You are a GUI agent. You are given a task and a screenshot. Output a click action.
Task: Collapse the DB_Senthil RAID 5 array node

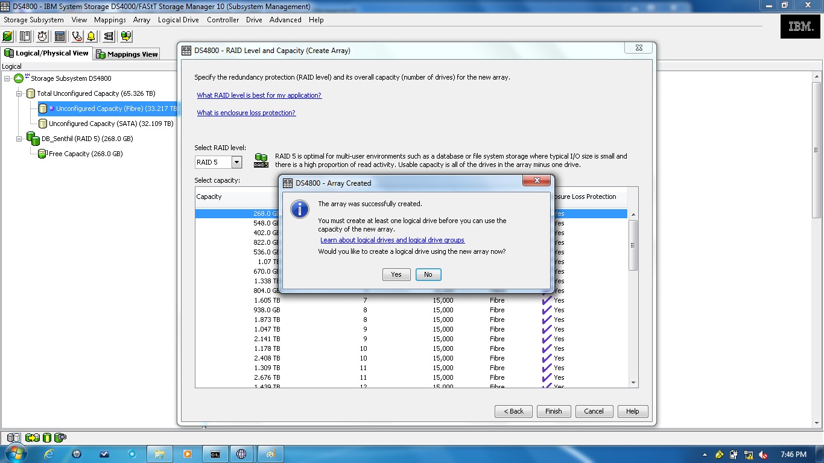coord(20,139)
